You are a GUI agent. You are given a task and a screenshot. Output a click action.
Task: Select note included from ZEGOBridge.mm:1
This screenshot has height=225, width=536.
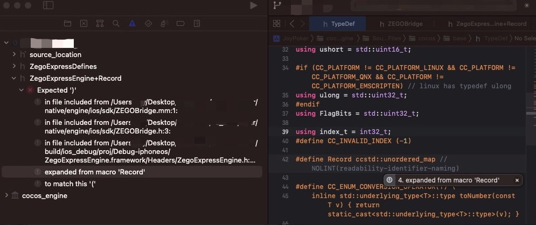point(132,107)
